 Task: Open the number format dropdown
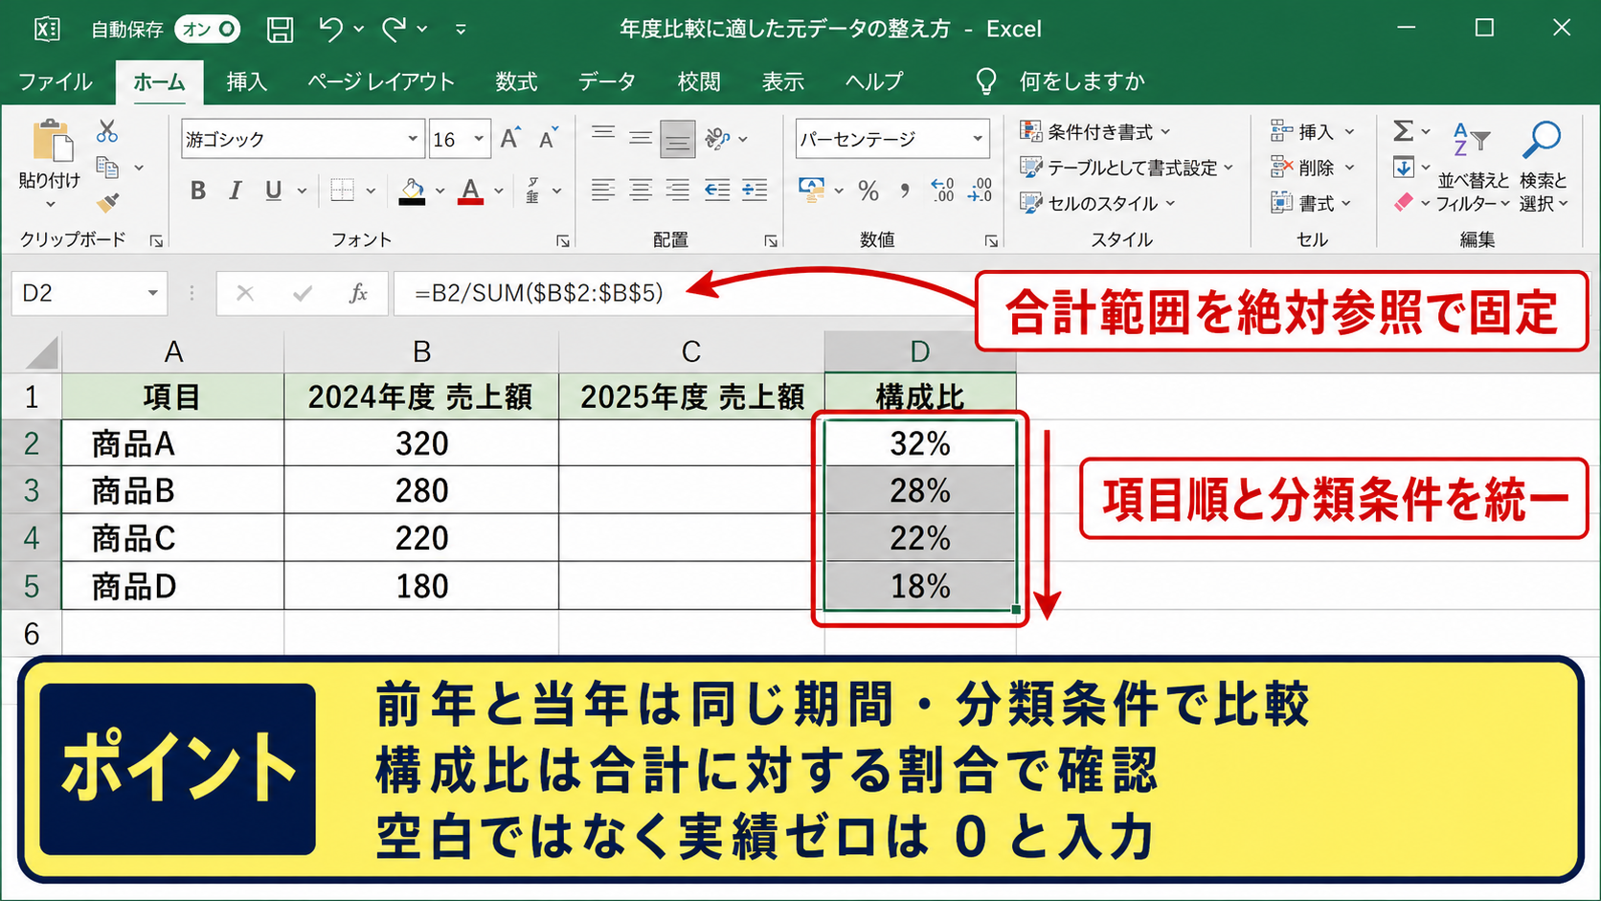[978, 139]
